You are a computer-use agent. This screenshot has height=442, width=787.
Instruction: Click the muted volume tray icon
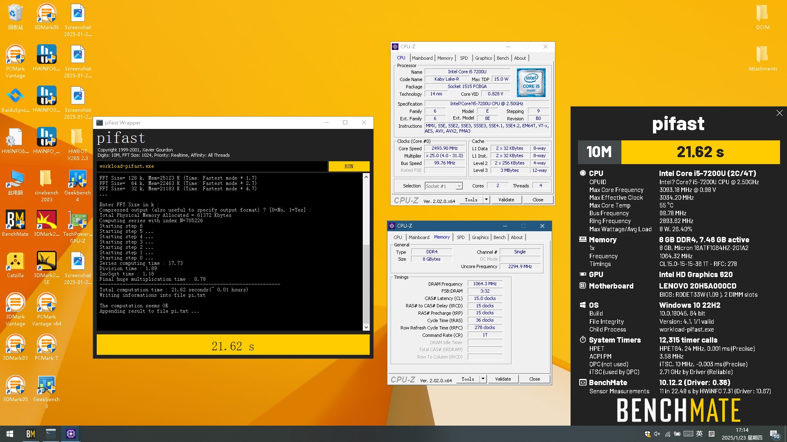pyautogui.click(x=657, y=434)
